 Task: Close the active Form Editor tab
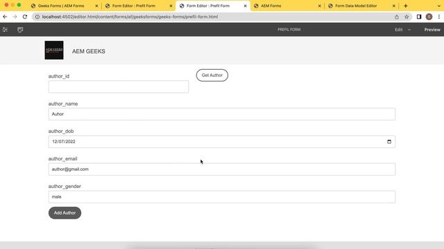(x=245, y=6)
